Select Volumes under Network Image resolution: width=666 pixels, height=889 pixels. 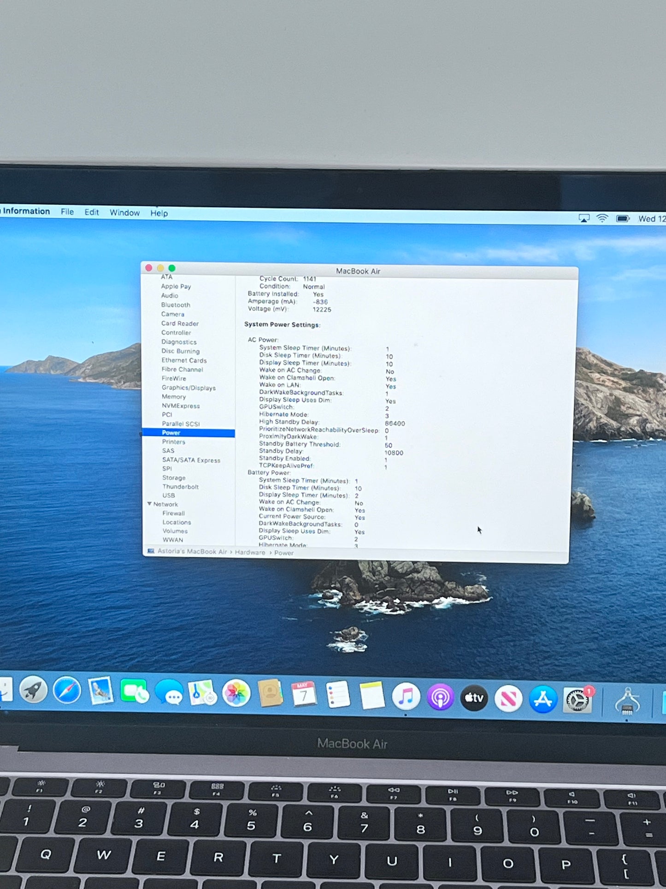point(175,531)
